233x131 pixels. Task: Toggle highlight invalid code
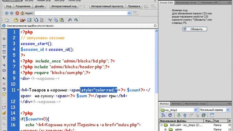4,84
